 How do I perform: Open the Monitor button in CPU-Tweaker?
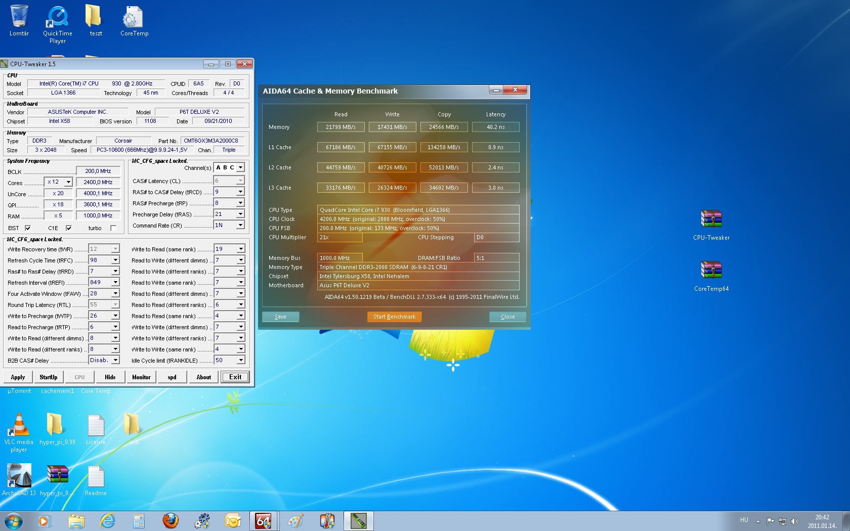pos(141,377)
